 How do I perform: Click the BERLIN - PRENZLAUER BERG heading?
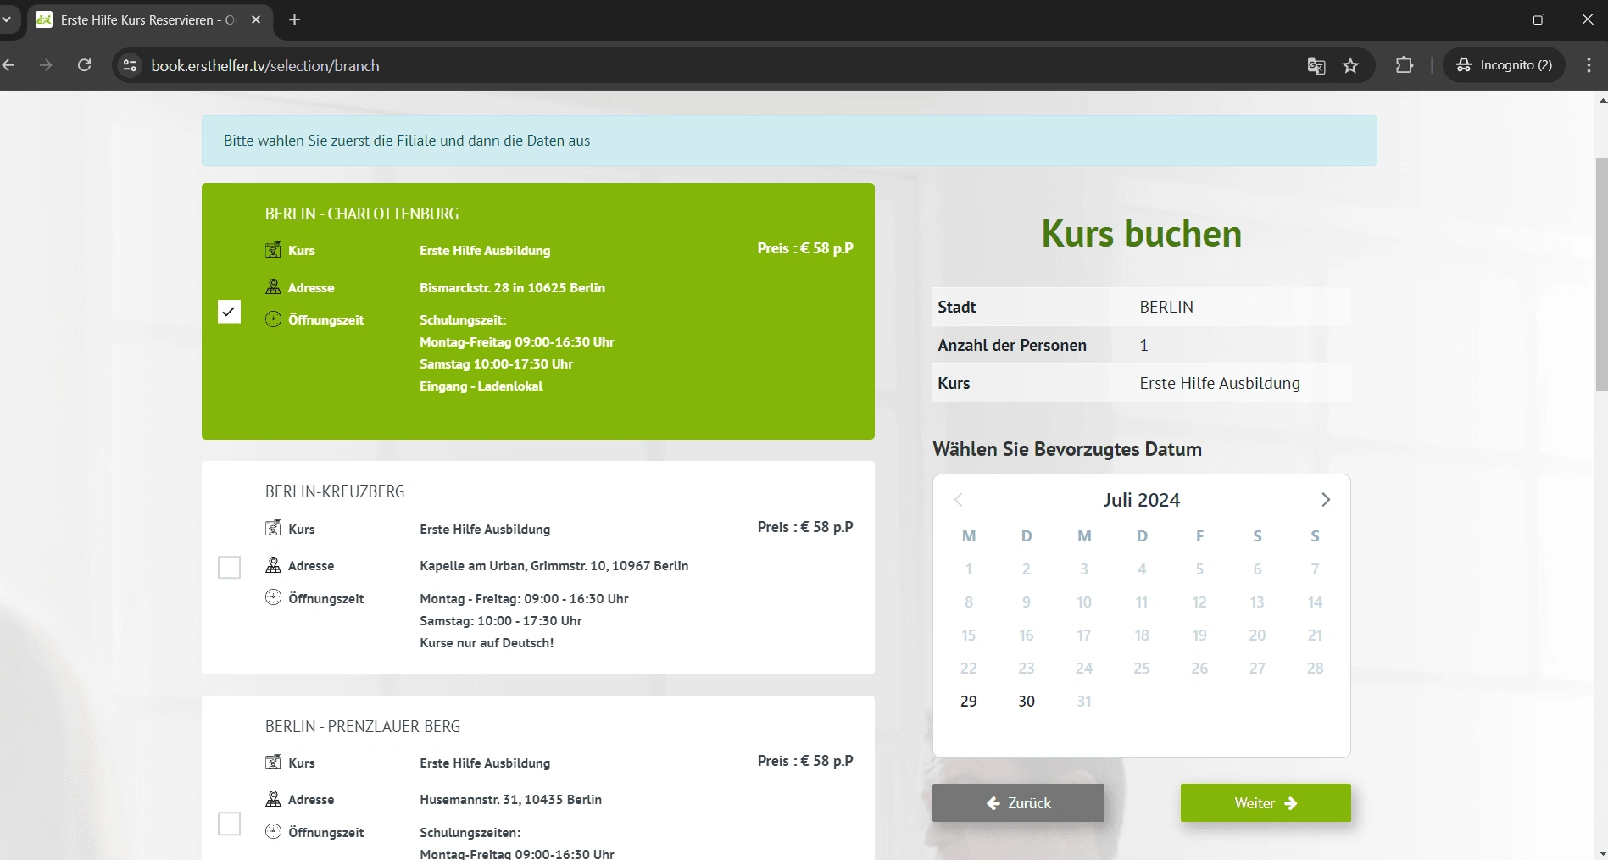pos(363,727)
